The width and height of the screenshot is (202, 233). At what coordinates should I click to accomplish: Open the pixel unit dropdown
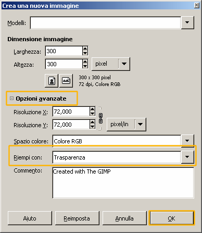(124, 64)
